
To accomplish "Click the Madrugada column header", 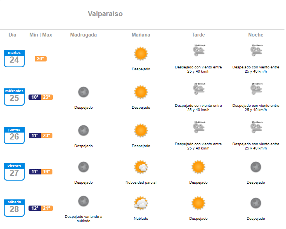I will pos(83,35).
